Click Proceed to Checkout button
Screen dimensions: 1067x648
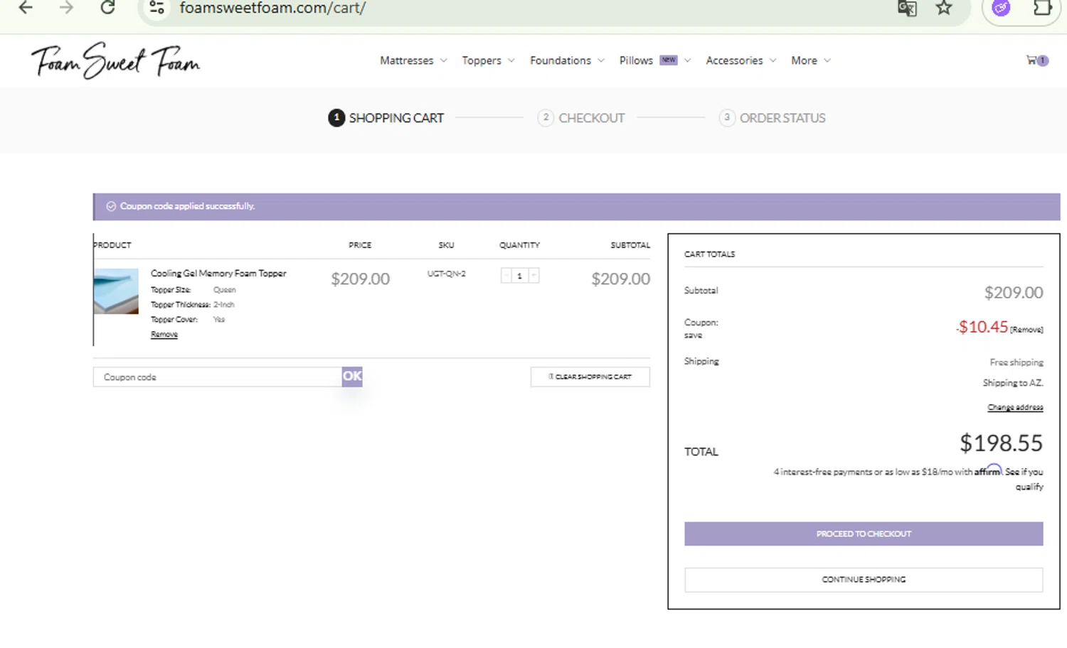click(864, 534)
